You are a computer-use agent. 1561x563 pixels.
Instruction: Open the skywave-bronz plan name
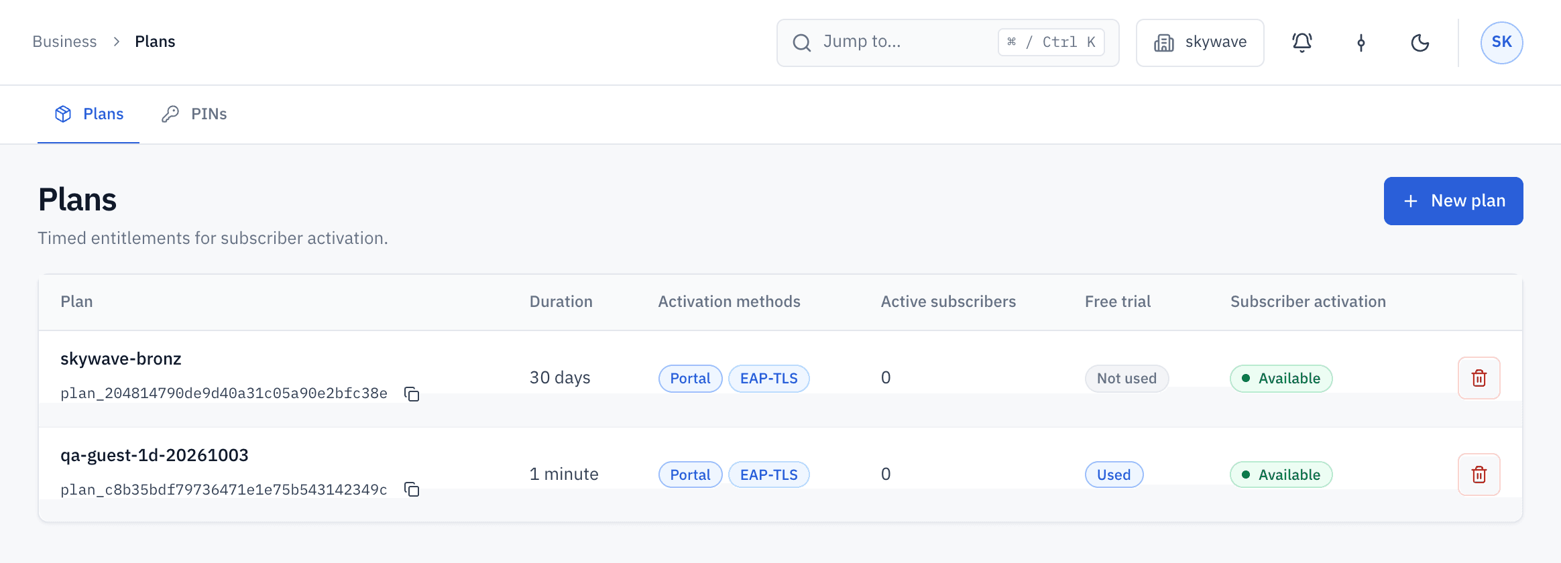pyautogui.click(x=121, y=359)
